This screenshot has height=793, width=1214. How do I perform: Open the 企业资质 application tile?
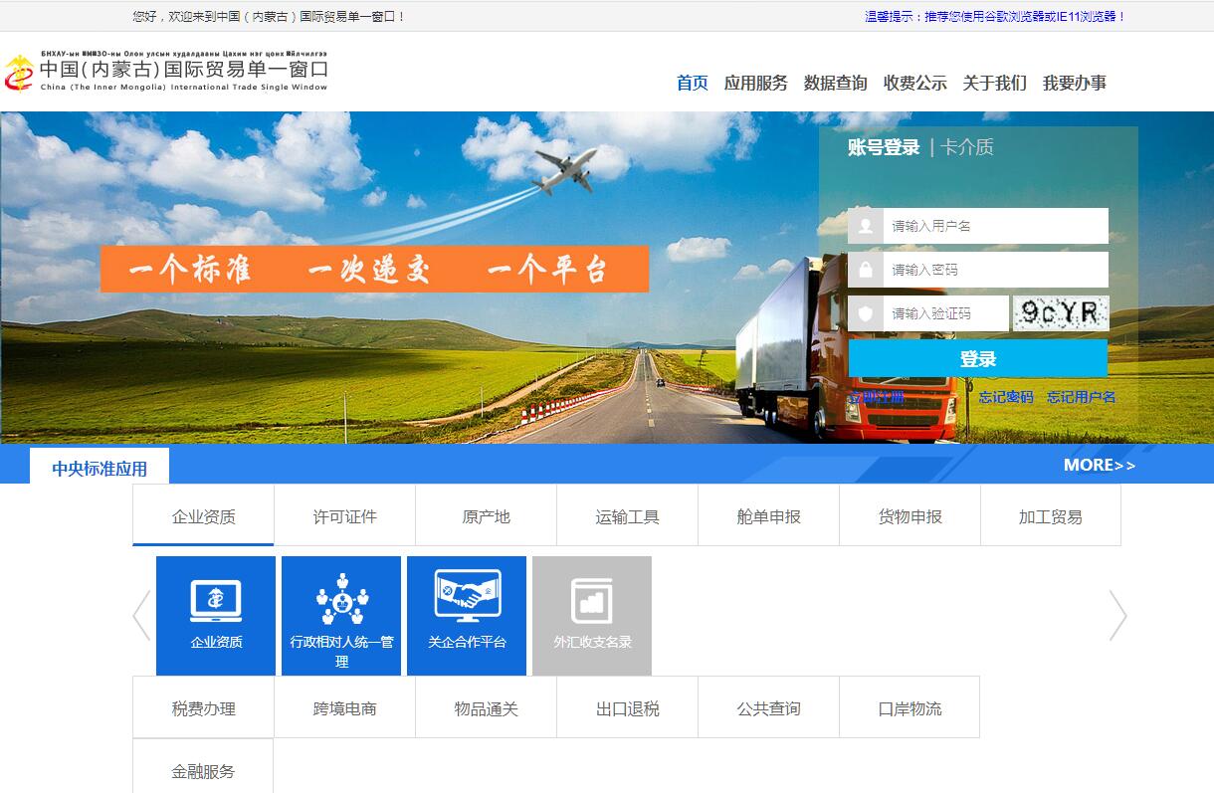pos(216,615)
